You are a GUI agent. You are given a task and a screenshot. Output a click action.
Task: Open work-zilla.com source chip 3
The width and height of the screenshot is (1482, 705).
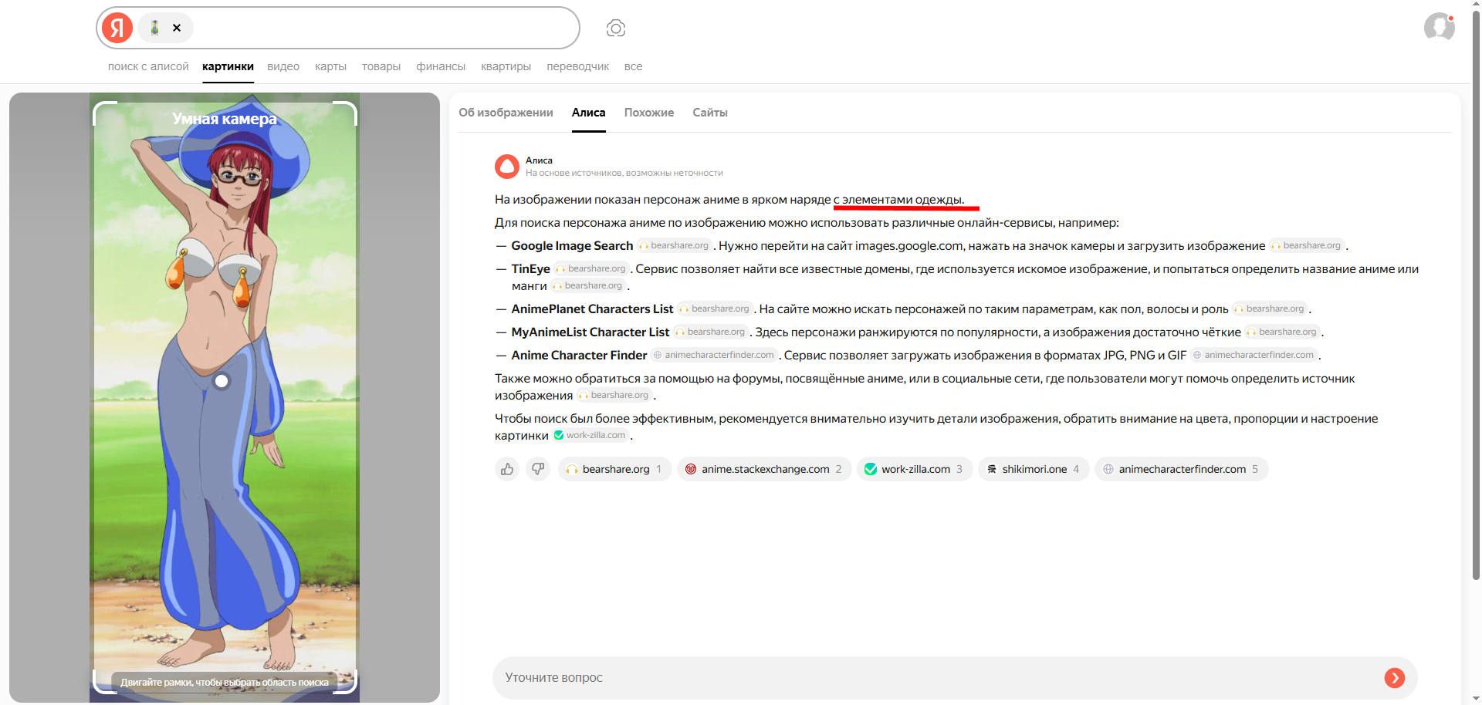[x=915, y=469]
